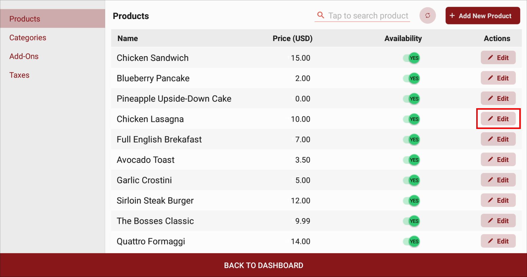
Task: Disable availability for Pineapple Upside-Down Cake
Action: [411, 99]
